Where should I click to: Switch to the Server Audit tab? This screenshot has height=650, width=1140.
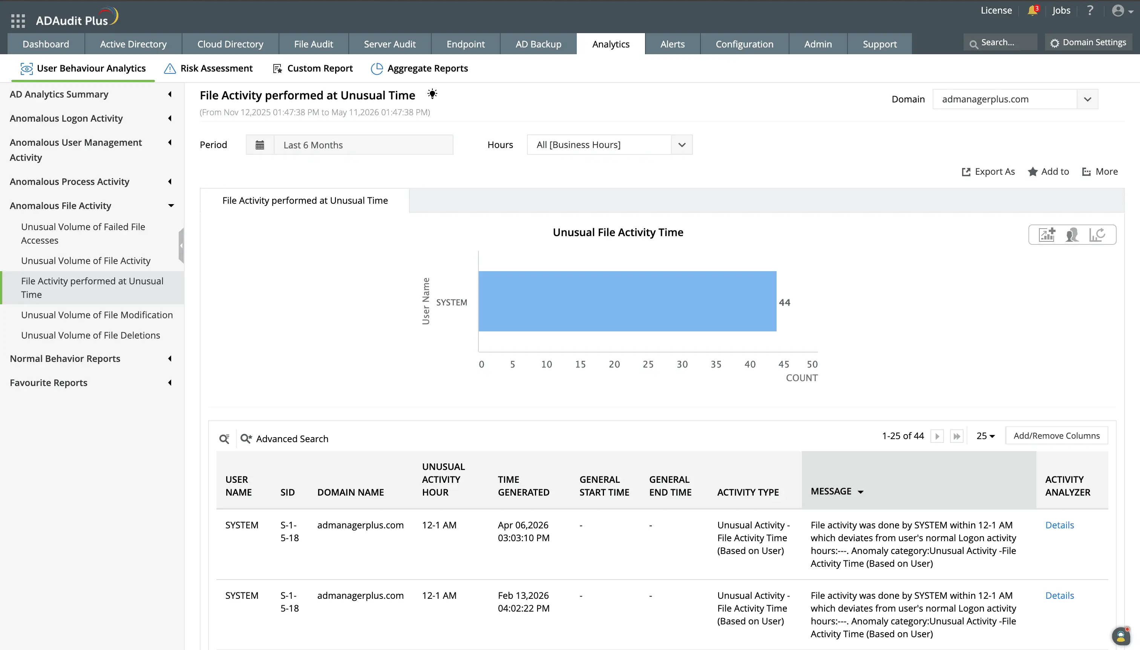pyautogui.click(x=390, y=44)
